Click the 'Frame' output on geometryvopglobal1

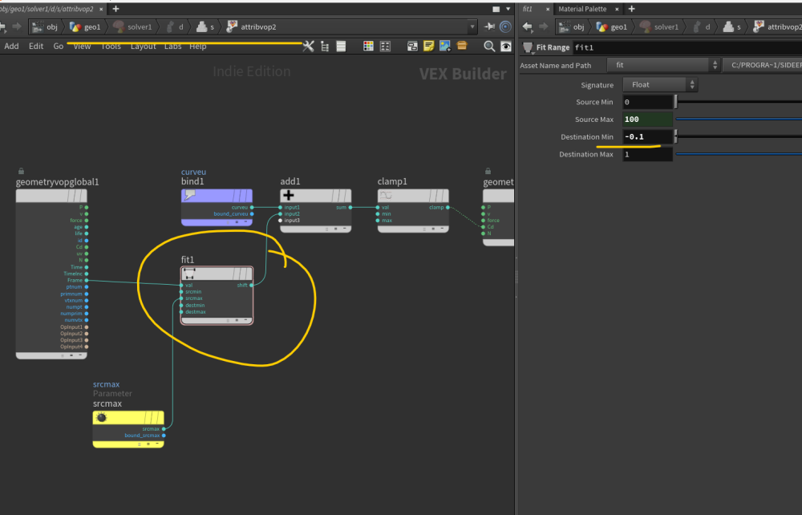tap(87, 280)
